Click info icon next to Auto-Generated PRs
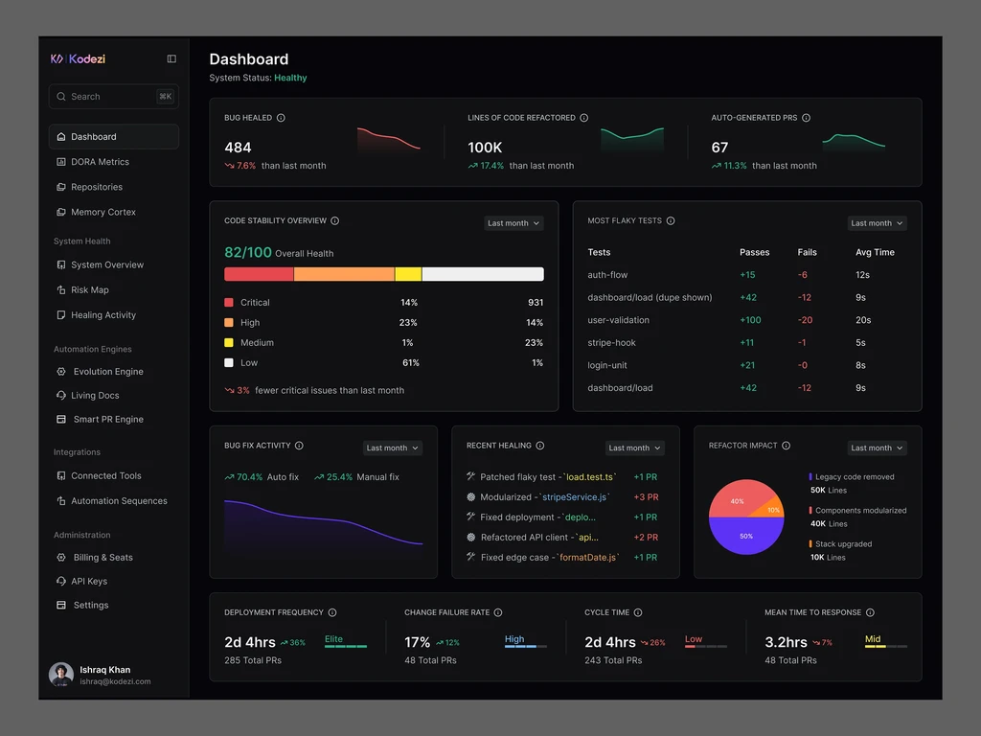The width and height of the screenshot is (981, 736). [806, 118]
